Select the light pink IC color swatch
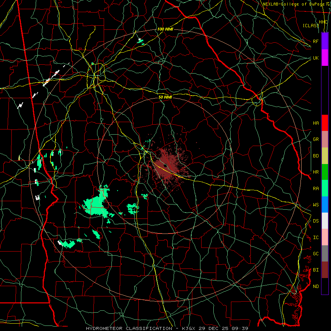 pyautogui.click(x=325, y=237)
